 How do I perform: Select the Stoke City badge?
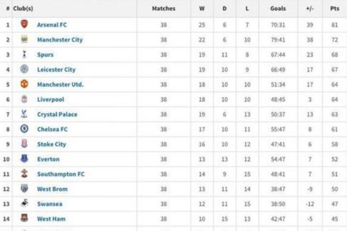24,144
